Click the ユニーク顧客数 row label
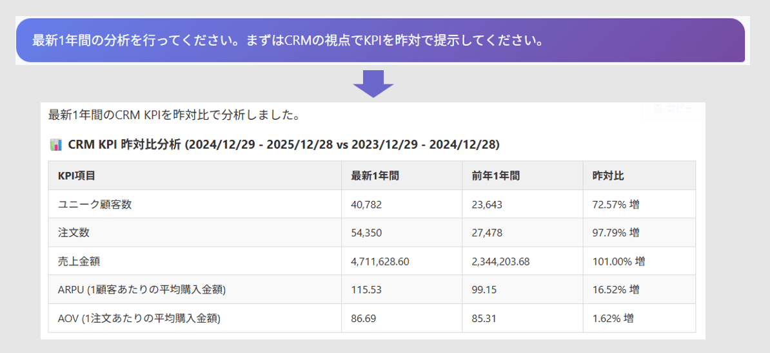This screenshot has height=353, width=770. tap(95, 204)
